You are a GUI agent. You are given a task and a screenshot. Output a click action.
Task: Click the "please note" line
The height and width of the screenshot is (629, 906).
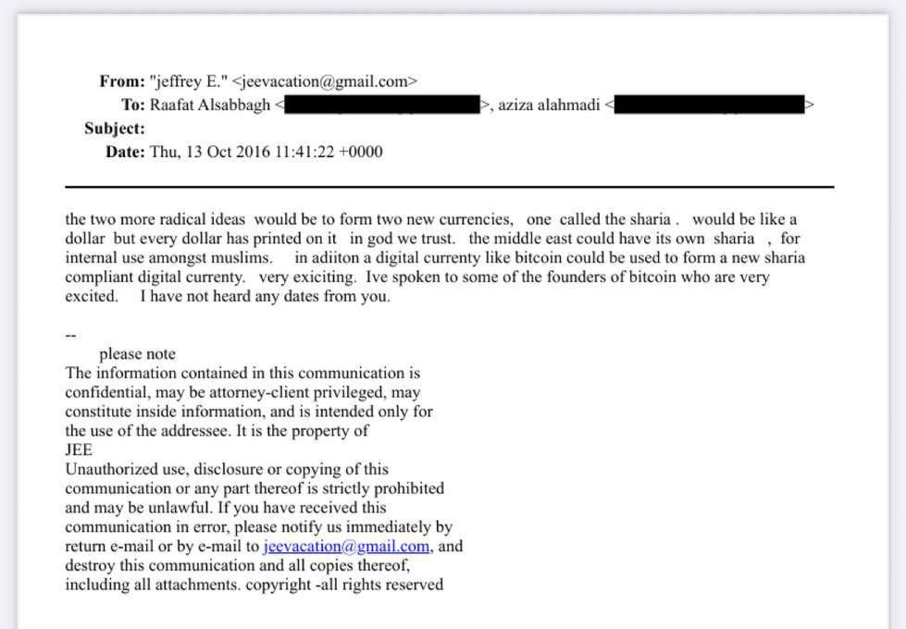137,354
